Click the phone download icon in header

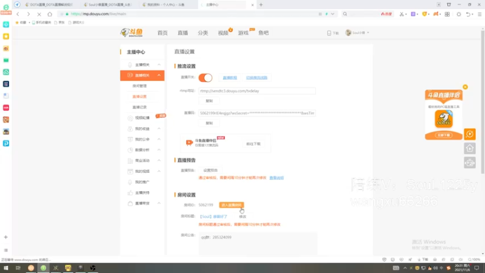click(x=329, y=33)
